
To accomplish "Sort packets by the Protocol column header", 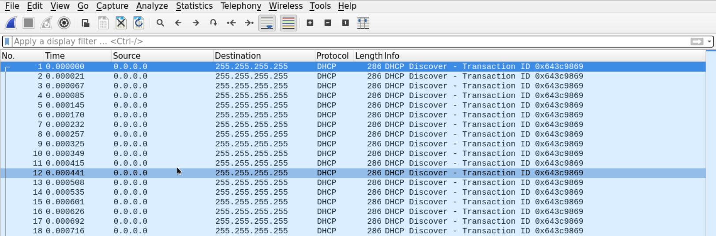I will click(332, 56).
